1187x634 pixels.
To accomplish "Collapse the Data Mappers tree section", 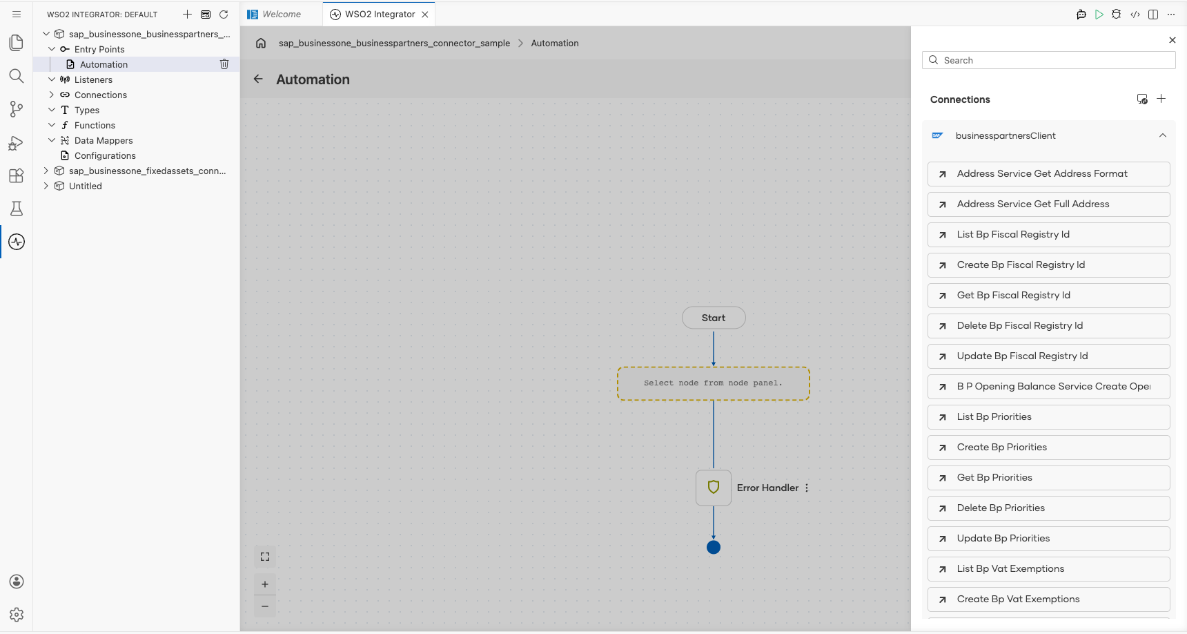I will pyautogui.click(x=52, y=140).
